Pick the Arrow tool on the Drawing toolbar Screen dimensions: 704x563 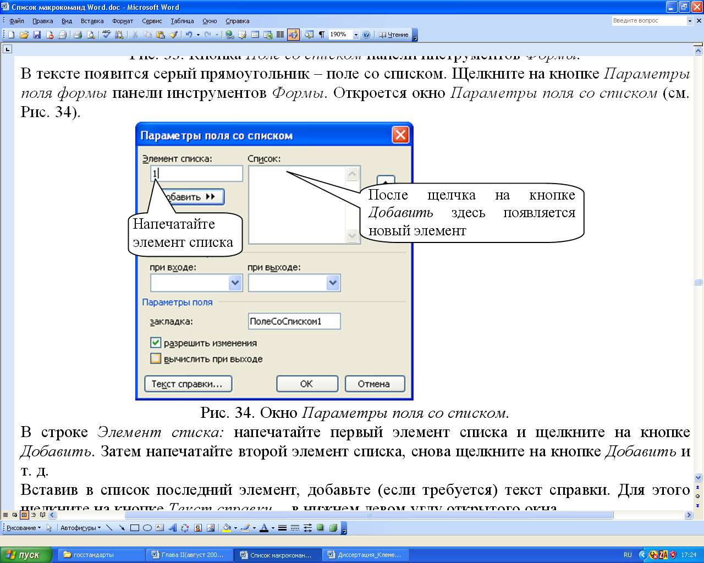point(122,528)
